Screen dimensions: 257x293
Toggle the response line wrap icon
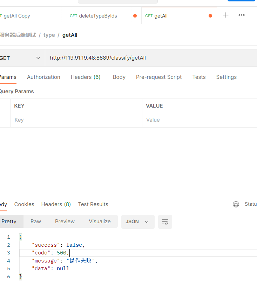[x=165, y=222]
